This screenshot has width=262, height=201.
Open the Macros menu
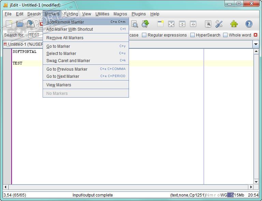tap(120, 14)
